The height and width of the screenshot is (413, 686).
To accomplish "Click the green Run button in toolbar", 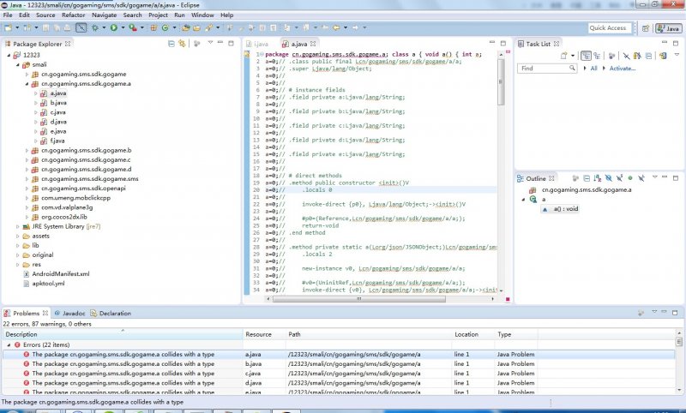I will (x=113, y=28).
